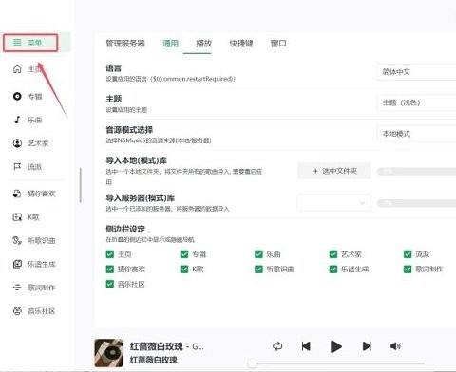Screen dimensions: 456x372
Task: Click song title 红蔷薇白玫瑰 in player
Action: tap(156, 346)
